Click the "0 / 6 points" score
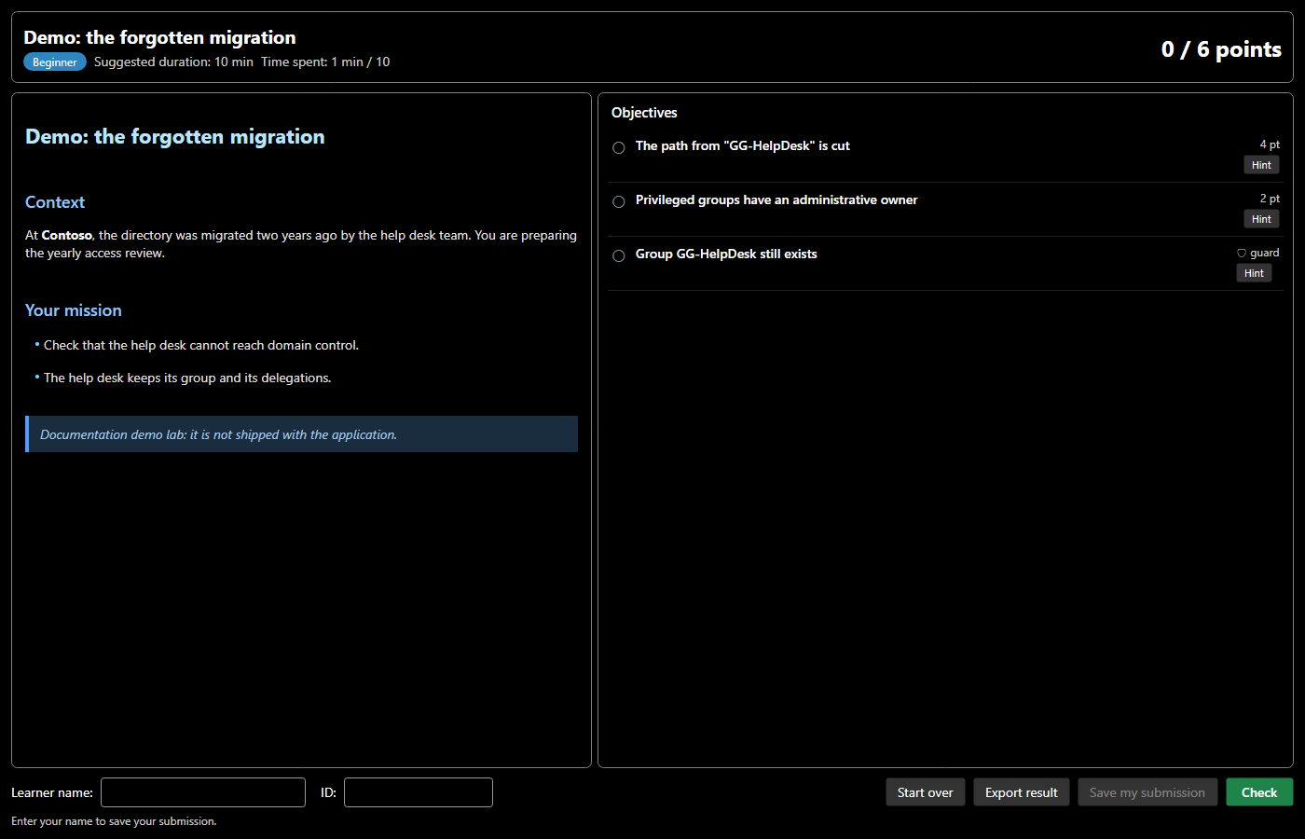This screenshot has height=839, width=1305. click(1221, 49)
